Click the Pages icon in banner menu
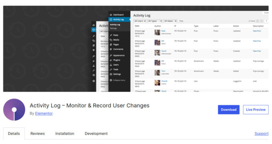The width and height of the screenshot is (272, 144). (x=111, y=44)
